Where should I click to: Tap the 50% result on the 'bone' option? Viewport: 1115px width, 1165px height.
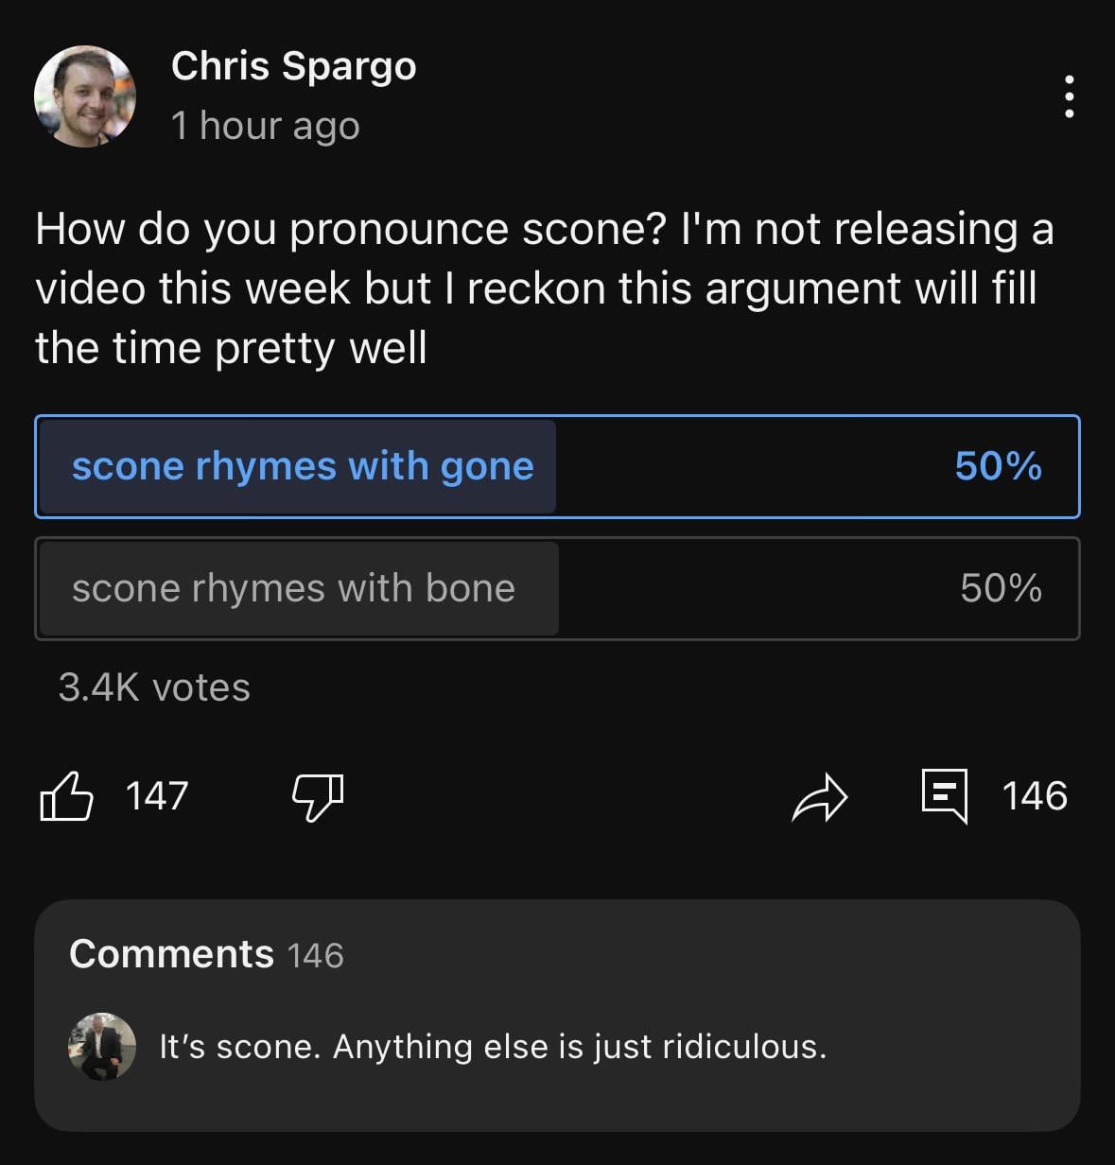click(x=1001, y=588)
